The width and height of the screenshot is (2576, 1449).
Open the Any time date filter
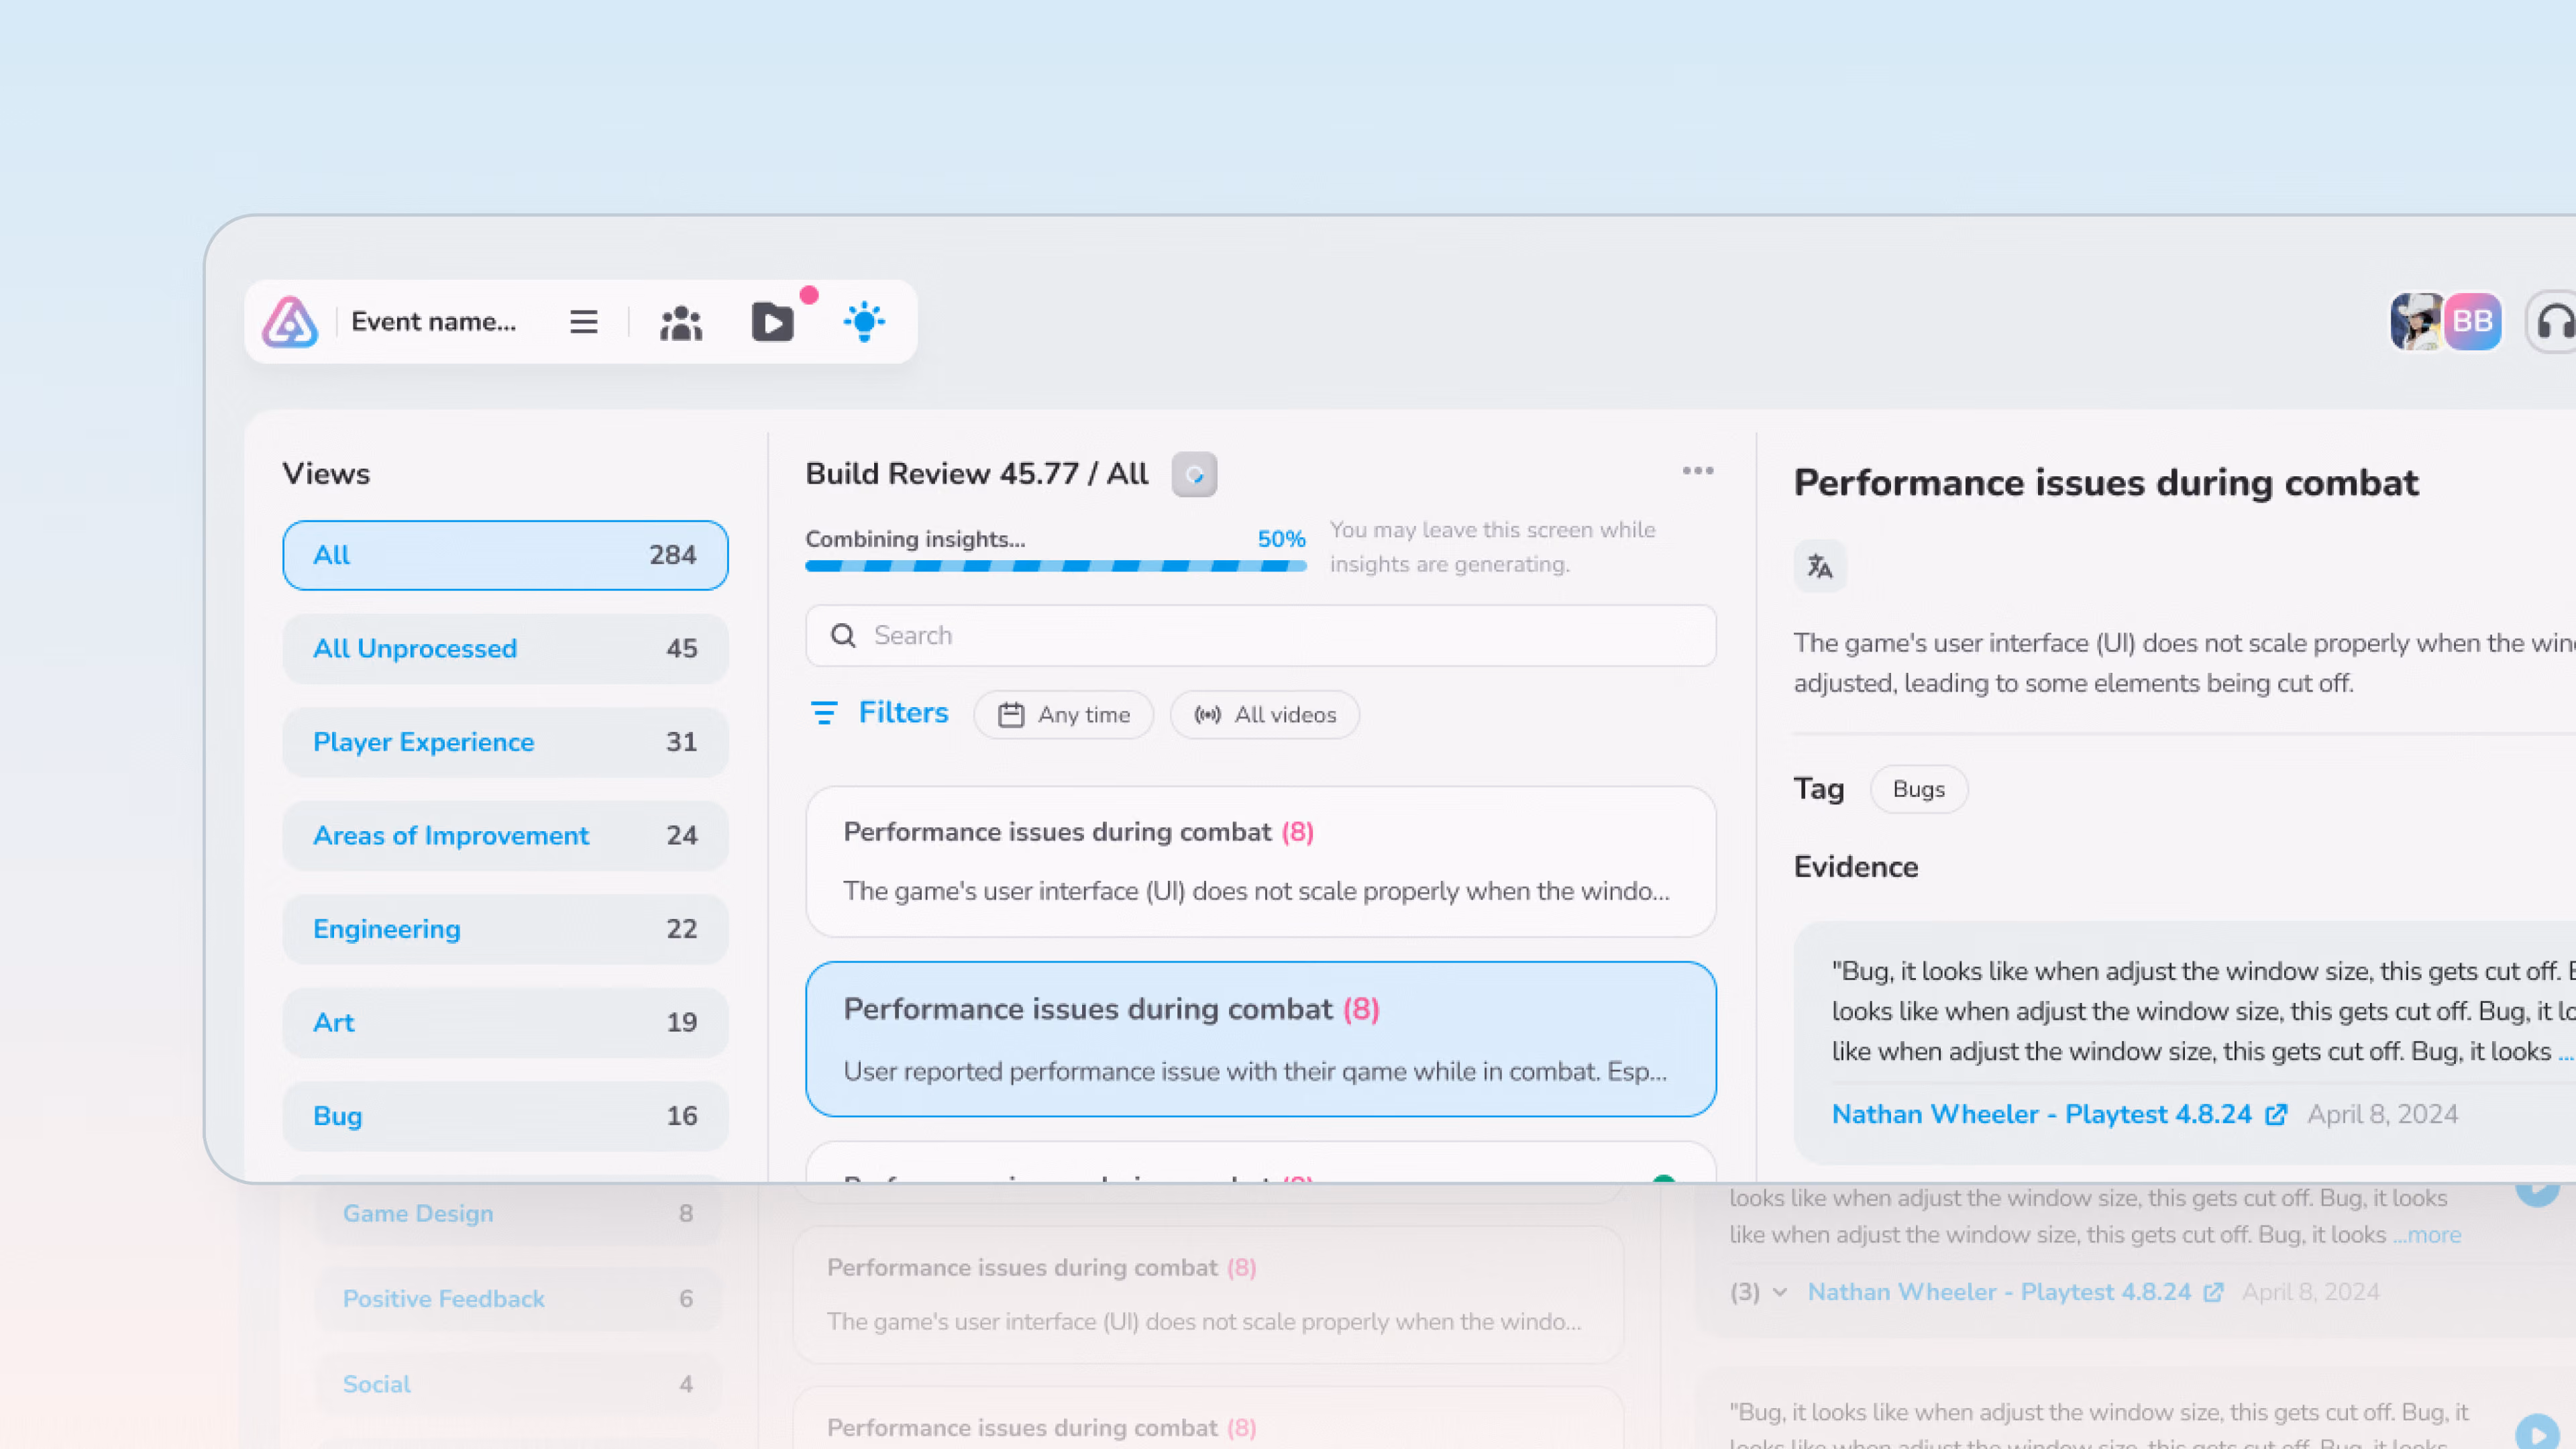(1063, 715)
